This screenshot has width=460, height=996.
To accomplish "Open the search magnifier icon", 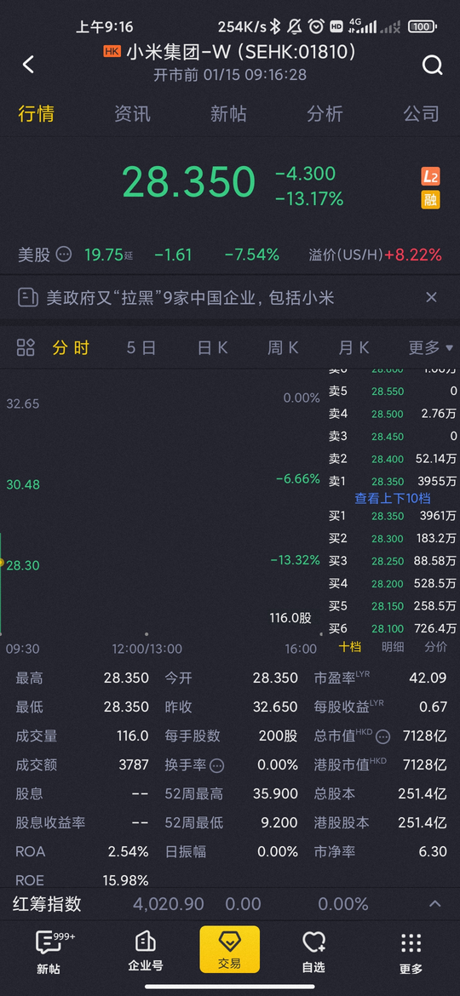I will pyautogui.click(x=432, y=64).
